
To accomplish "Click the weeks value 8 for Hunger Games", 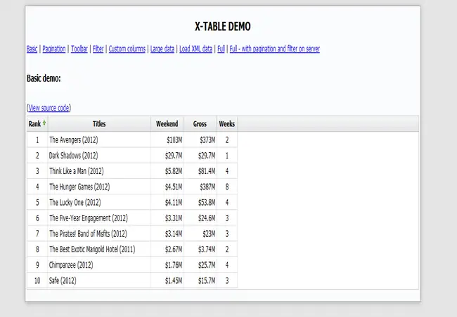I will [227, 187].
